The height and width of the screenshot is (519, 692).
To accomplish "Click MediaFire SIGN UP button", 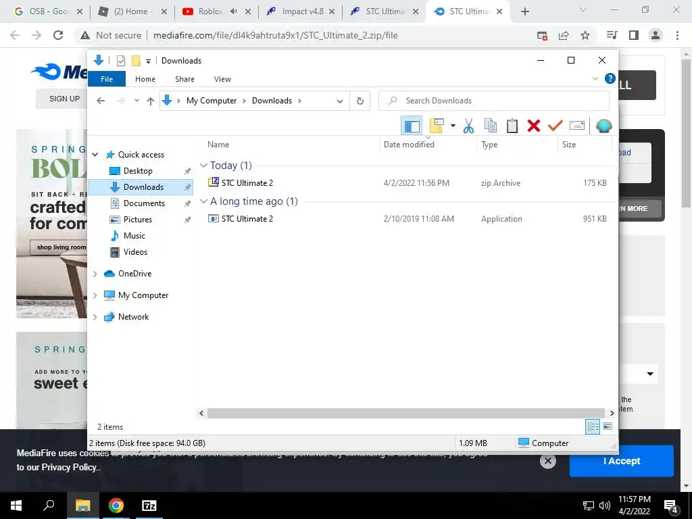I will pyautogui.click(x=64, y=99).
